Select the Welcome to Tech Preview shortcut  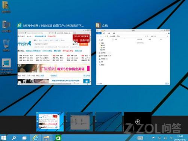[6, 66]
